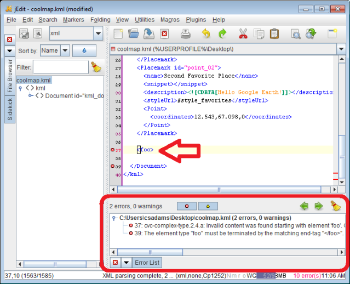
Task: Open the View menu
Action: (122, 20)
